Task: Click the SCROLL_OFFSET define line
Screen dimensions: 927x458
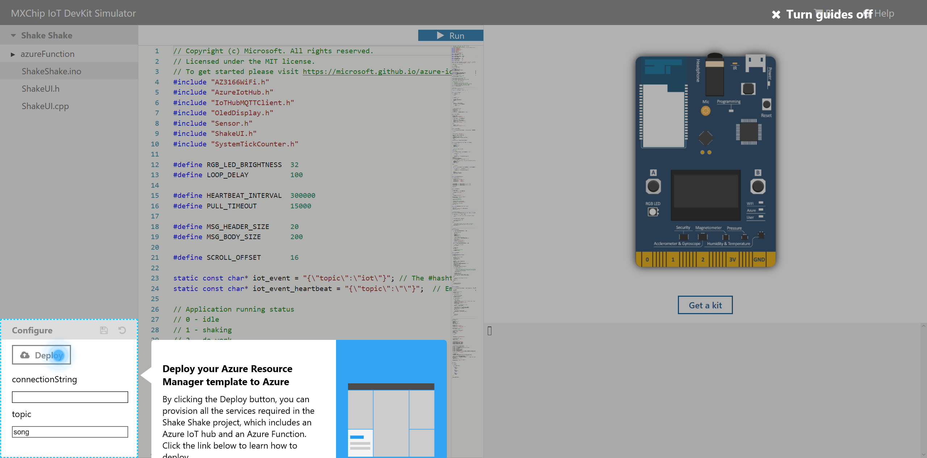Action: pyautogui.click(x=236, y=257)
